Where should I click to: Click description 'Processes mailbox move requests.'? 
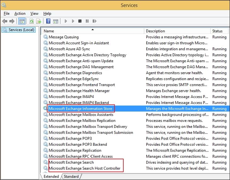coord(174,121)
